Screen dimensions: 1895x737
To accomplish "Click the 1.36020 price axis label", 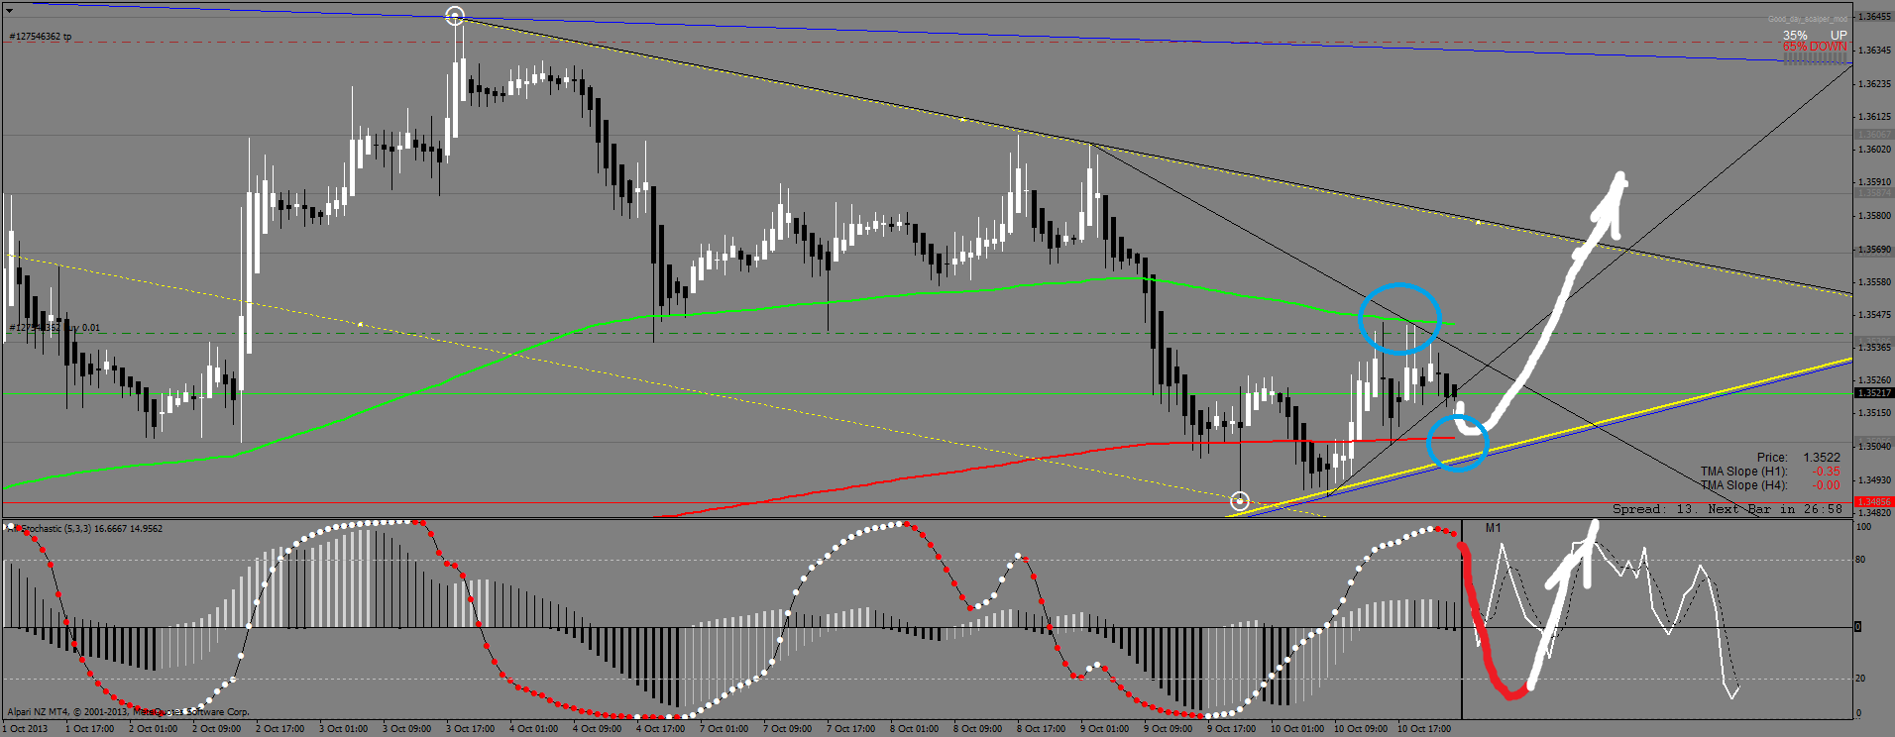I will [1873, 150].
